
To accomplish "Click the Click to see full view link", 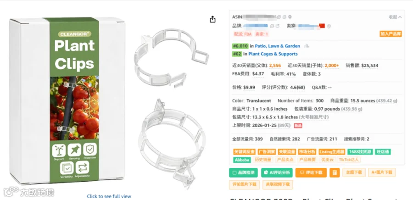I will click(109, 196).
